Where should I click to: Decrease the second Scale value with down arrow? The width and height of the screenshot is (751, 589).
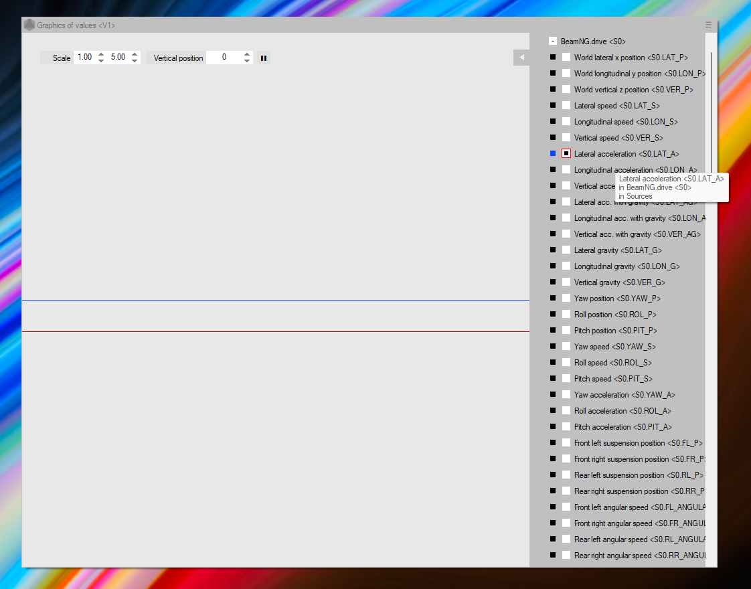tap(135, 61)
